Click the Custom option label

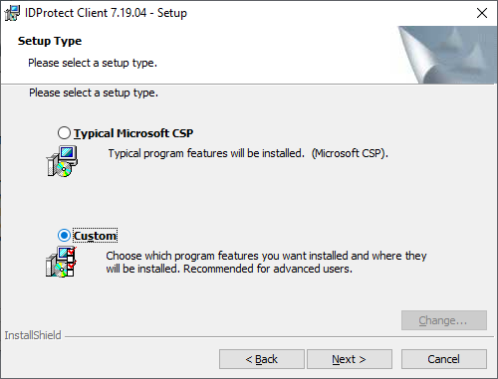point(96,236)
